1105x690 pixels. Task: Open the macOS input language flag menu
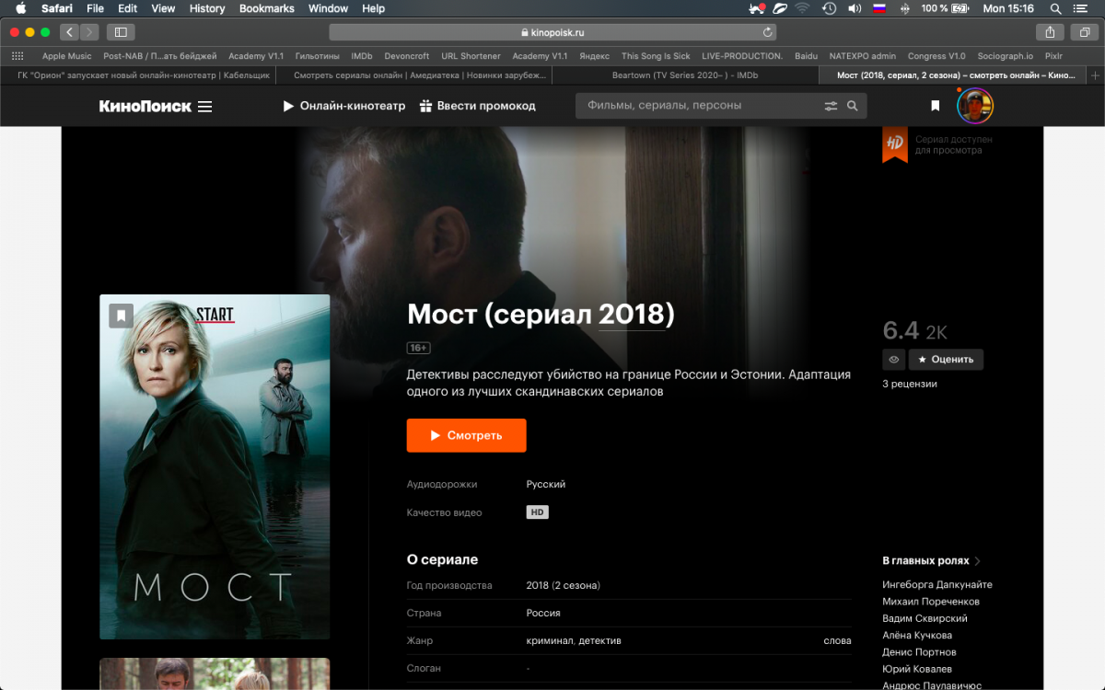click(x=878, y=8)
